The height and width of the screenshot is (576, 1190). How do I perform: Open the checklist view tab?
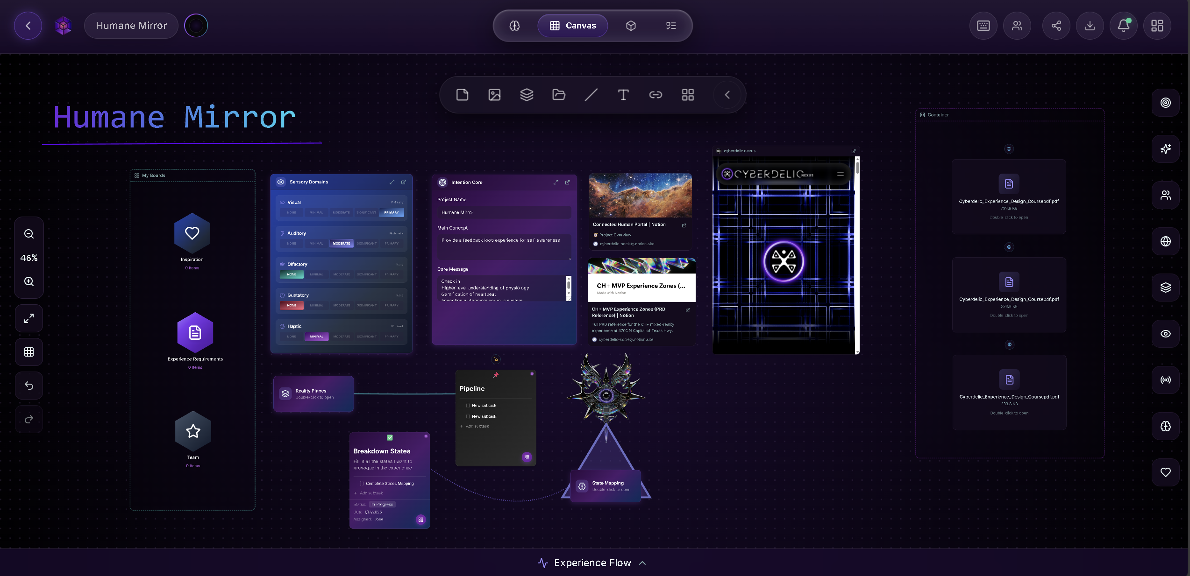pyautogui.click(x=670, y=26)
